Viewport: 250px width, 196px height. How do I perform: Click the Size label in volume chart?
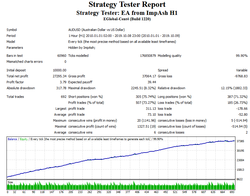[10, 182]
